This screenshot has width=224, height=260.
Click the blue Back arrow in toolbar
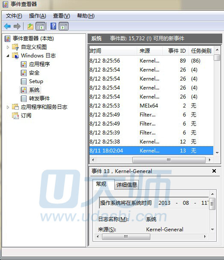(x=7, y=26)
